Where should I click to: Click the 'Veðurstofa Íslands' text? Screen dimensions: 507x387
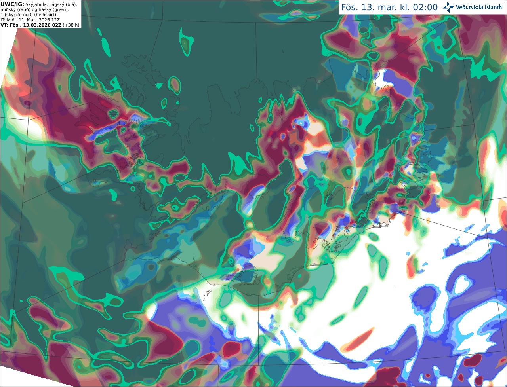[479, 7]
